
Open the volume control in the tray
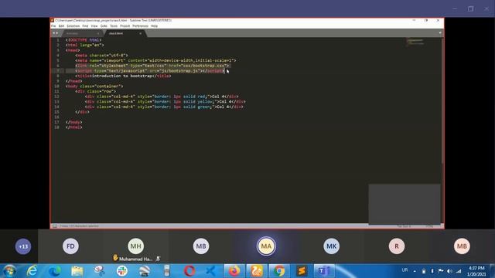[449, 271]
